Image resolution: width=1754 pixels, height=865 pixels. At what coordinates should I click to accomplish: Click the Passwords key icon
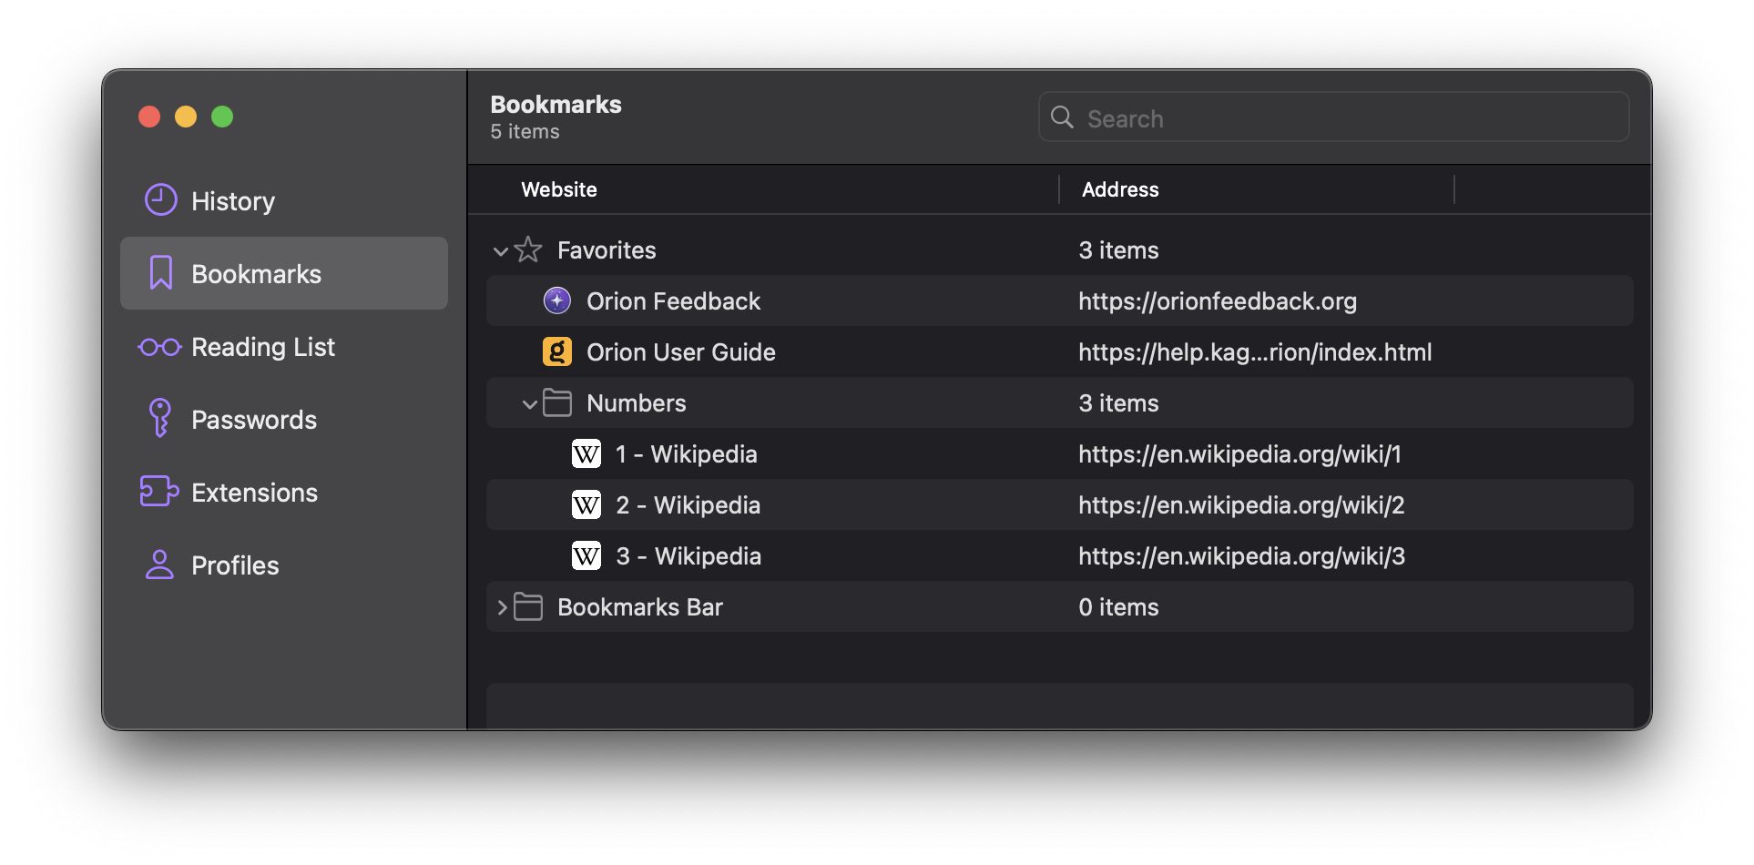[160, 419]
